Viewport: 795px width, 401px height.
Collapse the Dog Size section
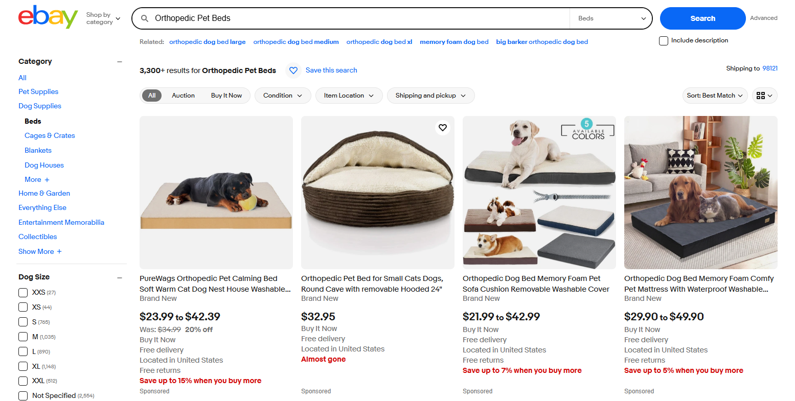pyautogui.click(x=119, y=277)
